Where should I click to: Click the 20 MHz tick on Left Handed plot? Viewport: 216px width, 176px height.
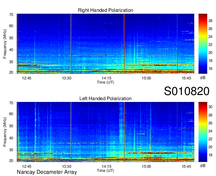[x=11, y=161]
